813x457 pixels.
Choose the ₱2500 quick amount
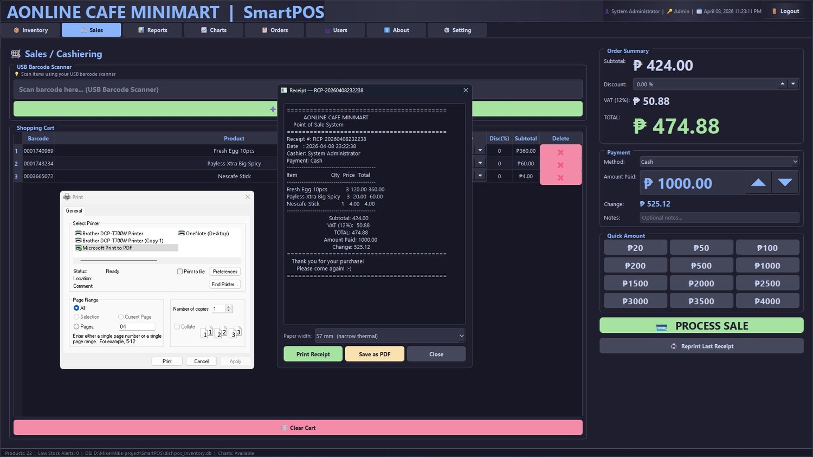point(767,284)
